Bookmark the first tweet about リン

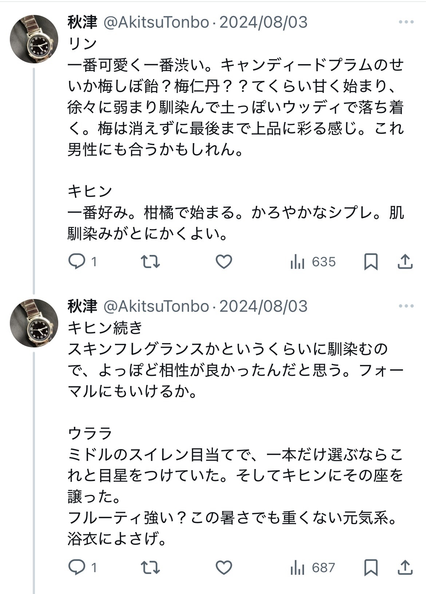371,262
